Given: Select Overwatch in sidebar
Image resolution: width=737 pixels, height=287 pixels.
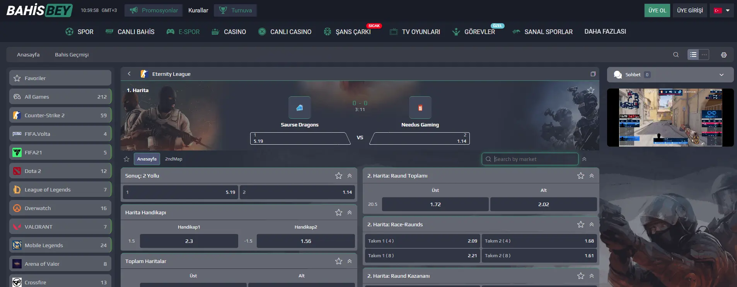Looking at the screenshot, I should [x=60, y=208].
